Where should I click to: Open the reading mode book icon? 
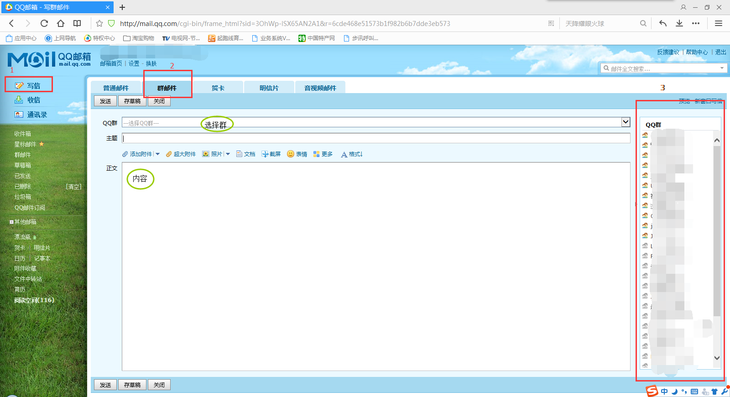pyautogui.click(x=77, y=23)
